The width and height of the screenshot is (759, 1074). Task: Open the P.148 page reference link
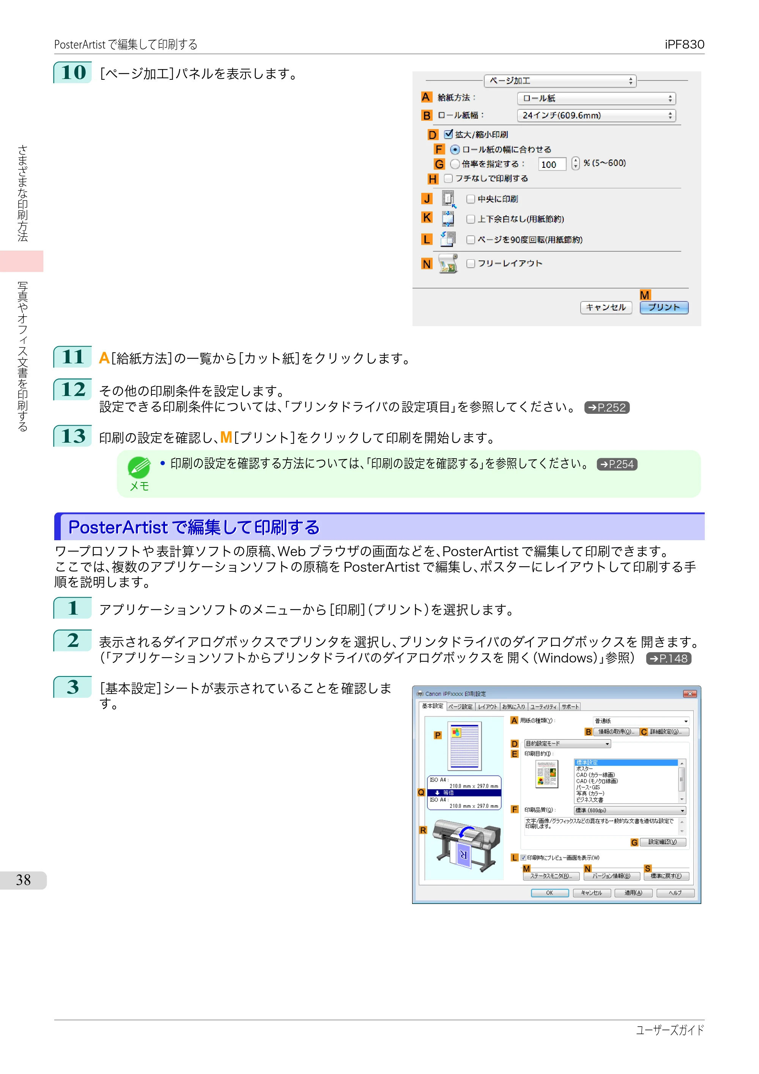tap(668, 659)
